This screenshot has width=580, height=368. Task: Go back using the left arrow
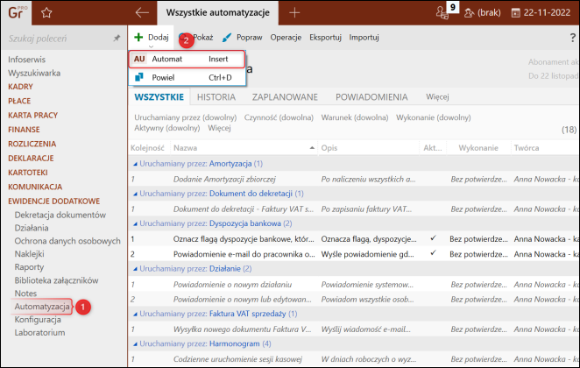pos(142,12)
